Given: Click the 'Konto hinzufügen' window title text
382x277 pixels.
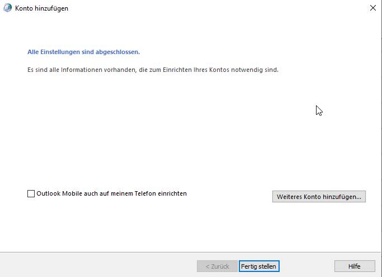Looking at the screenshot, I should coord(41,8).
